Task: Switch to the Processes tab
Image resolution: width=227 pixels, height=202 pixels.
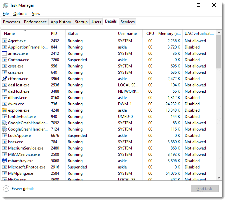Action: [x=11, y=22]
